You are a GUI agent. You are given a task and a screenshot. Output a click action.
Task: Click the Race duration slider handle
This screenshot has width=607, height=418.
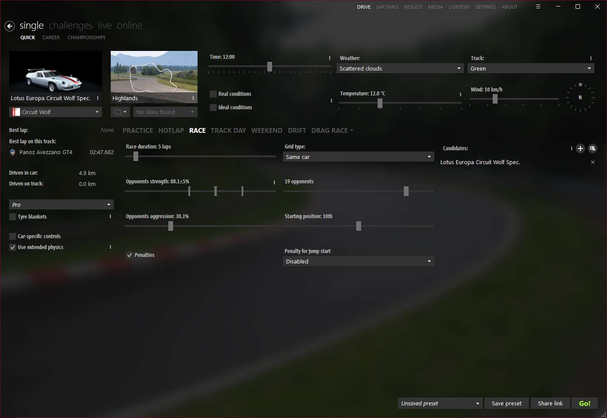(x=136, y=156)
